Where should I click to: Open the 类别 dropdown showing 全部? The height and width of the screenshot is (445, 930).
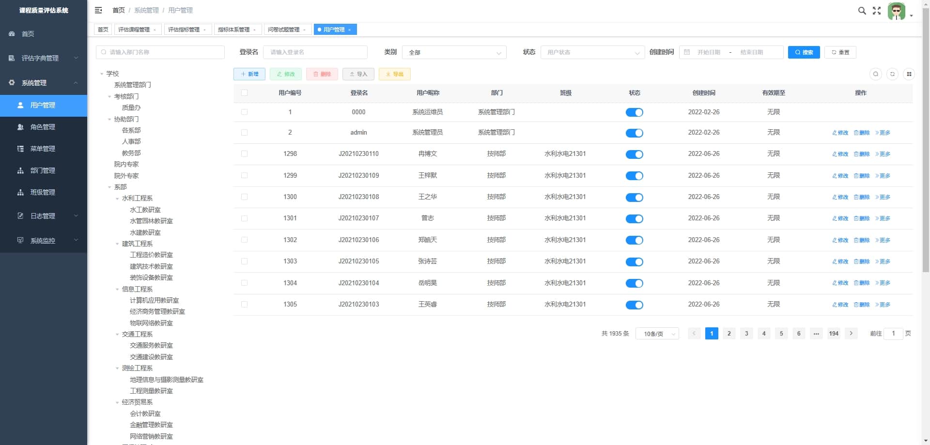click(454, 52)
